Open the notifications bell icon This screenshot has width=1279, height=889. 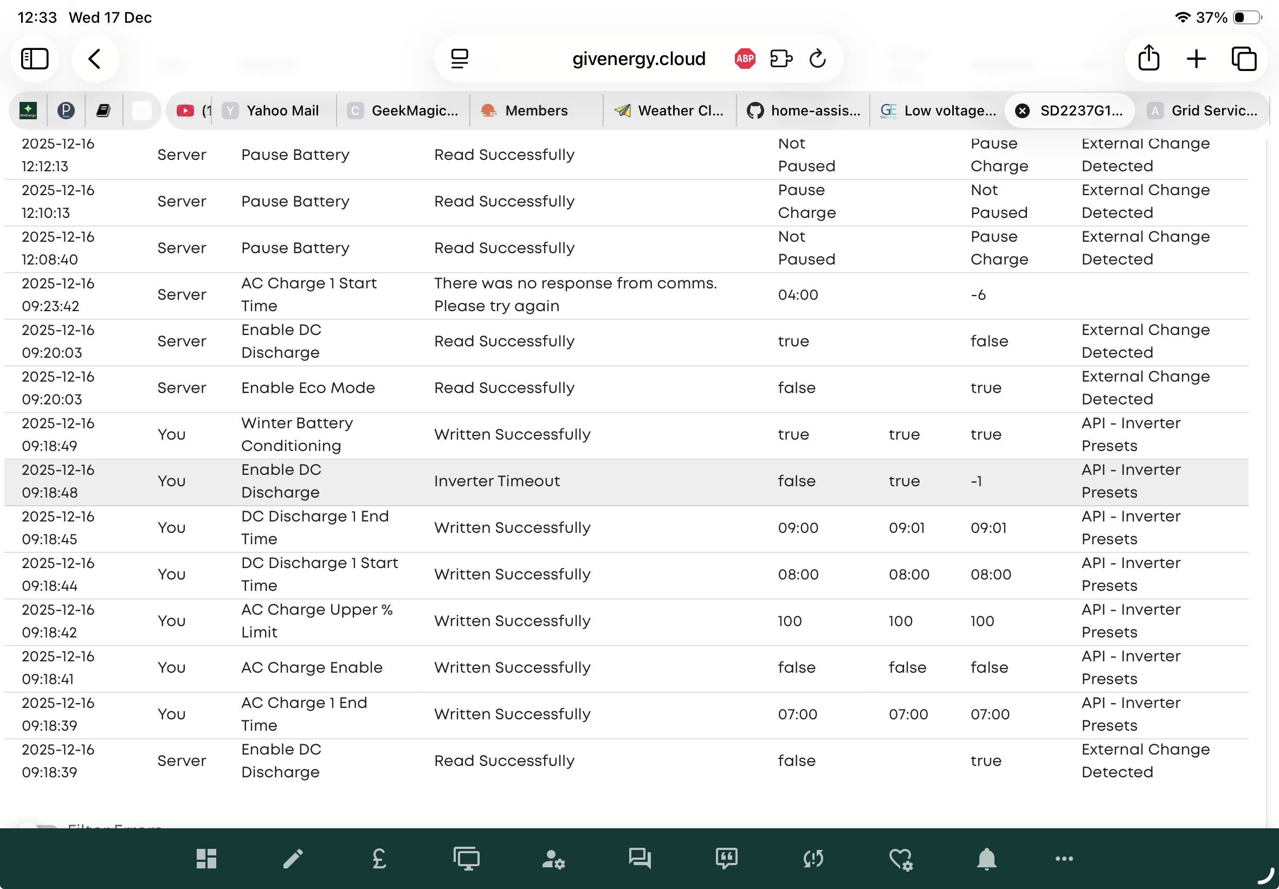(x=986, y=858)
